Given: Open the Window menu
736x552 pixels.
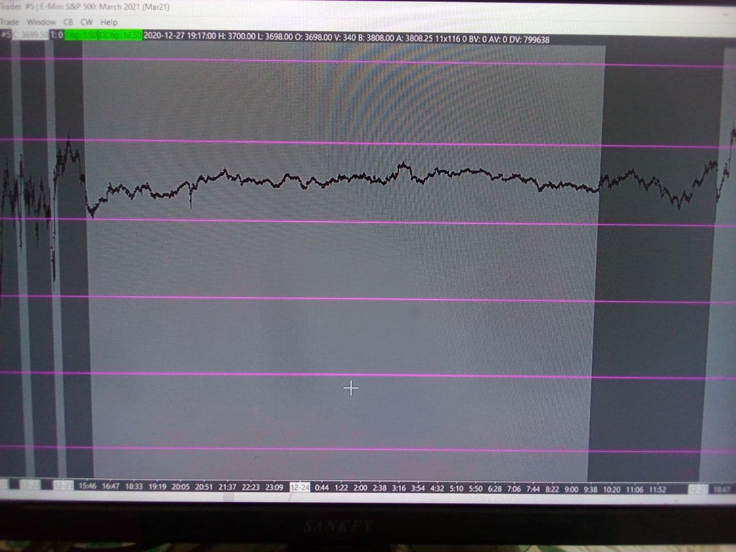Looking at the screenshot, I should pyautogui.click(x=41, y=22).
